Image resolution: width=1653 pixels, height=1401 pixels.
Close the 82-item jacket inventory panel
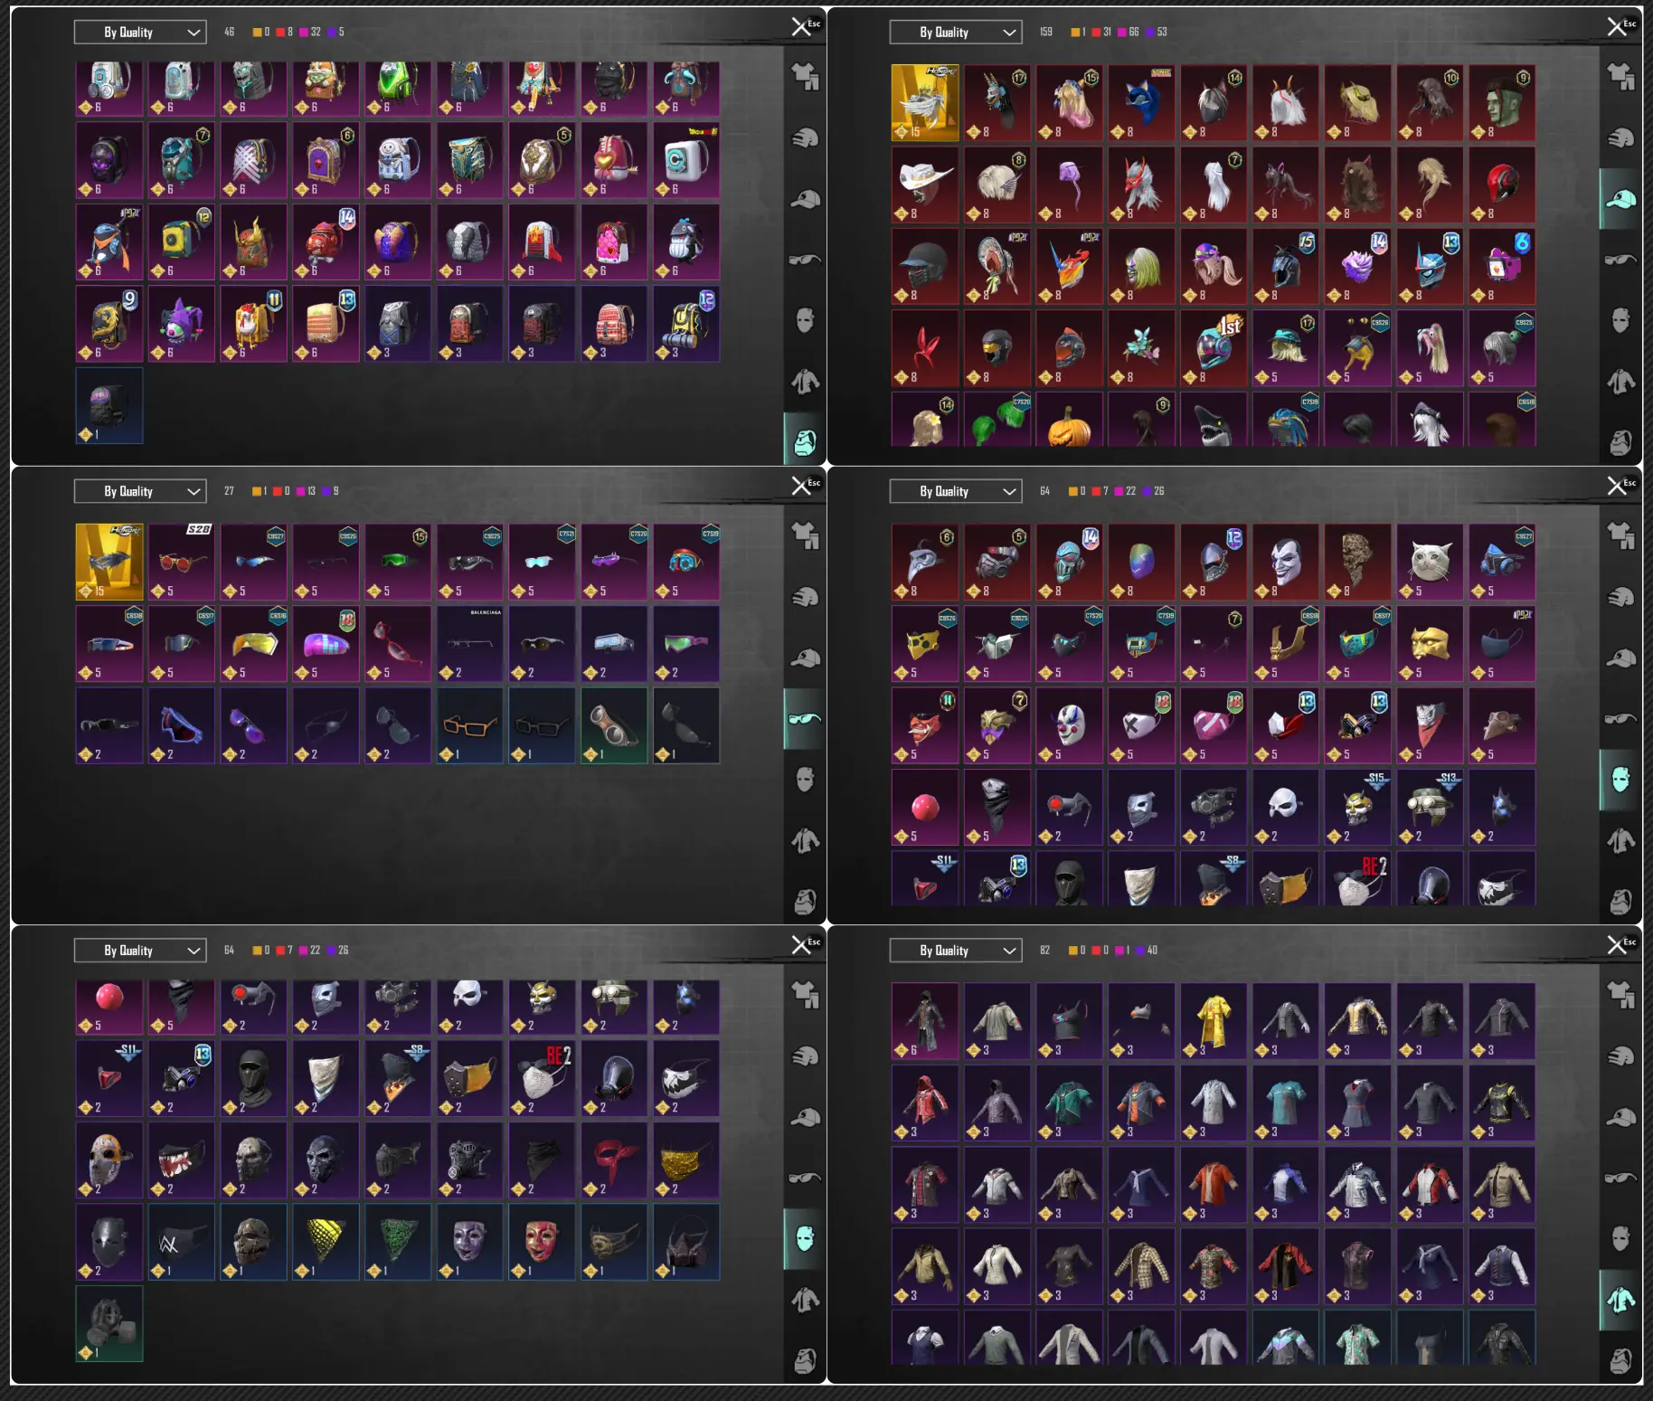point(1616,946)
